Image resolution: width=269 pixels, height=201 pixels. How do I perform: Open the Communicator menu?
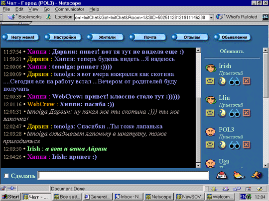[69, 9]
